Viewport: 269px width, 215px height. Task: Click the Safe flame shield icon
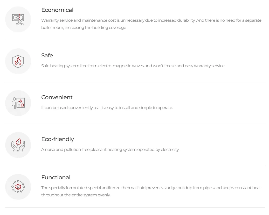[18, 61]
